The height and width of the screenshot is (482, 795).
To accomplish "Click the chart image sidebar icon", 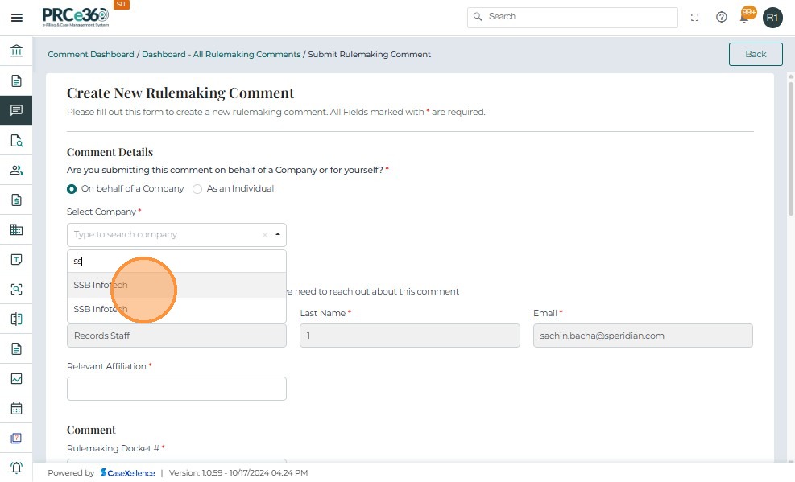I will 16,378.
